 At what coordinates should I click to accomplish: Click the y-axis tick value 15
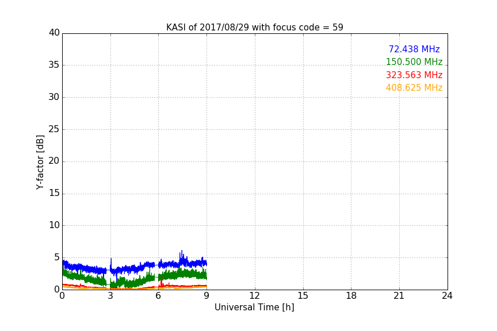(54, 193)
